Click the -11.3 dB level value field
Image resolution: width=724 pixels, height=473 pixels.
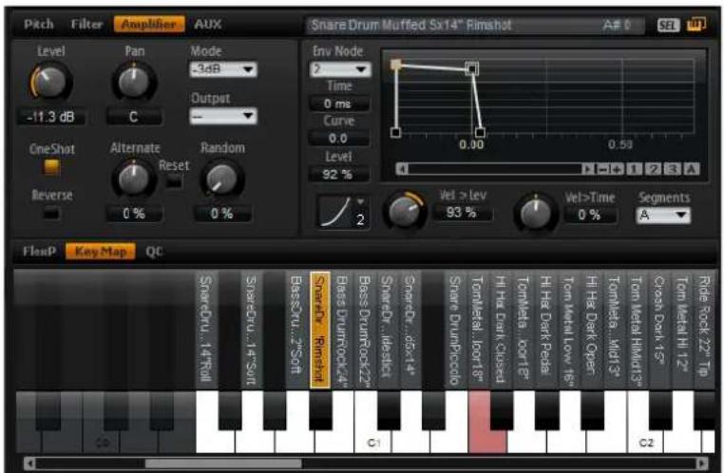pos(50,117)
